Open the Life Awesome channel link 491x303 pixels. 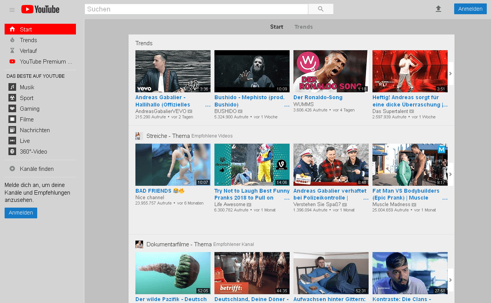pos(230,205)
